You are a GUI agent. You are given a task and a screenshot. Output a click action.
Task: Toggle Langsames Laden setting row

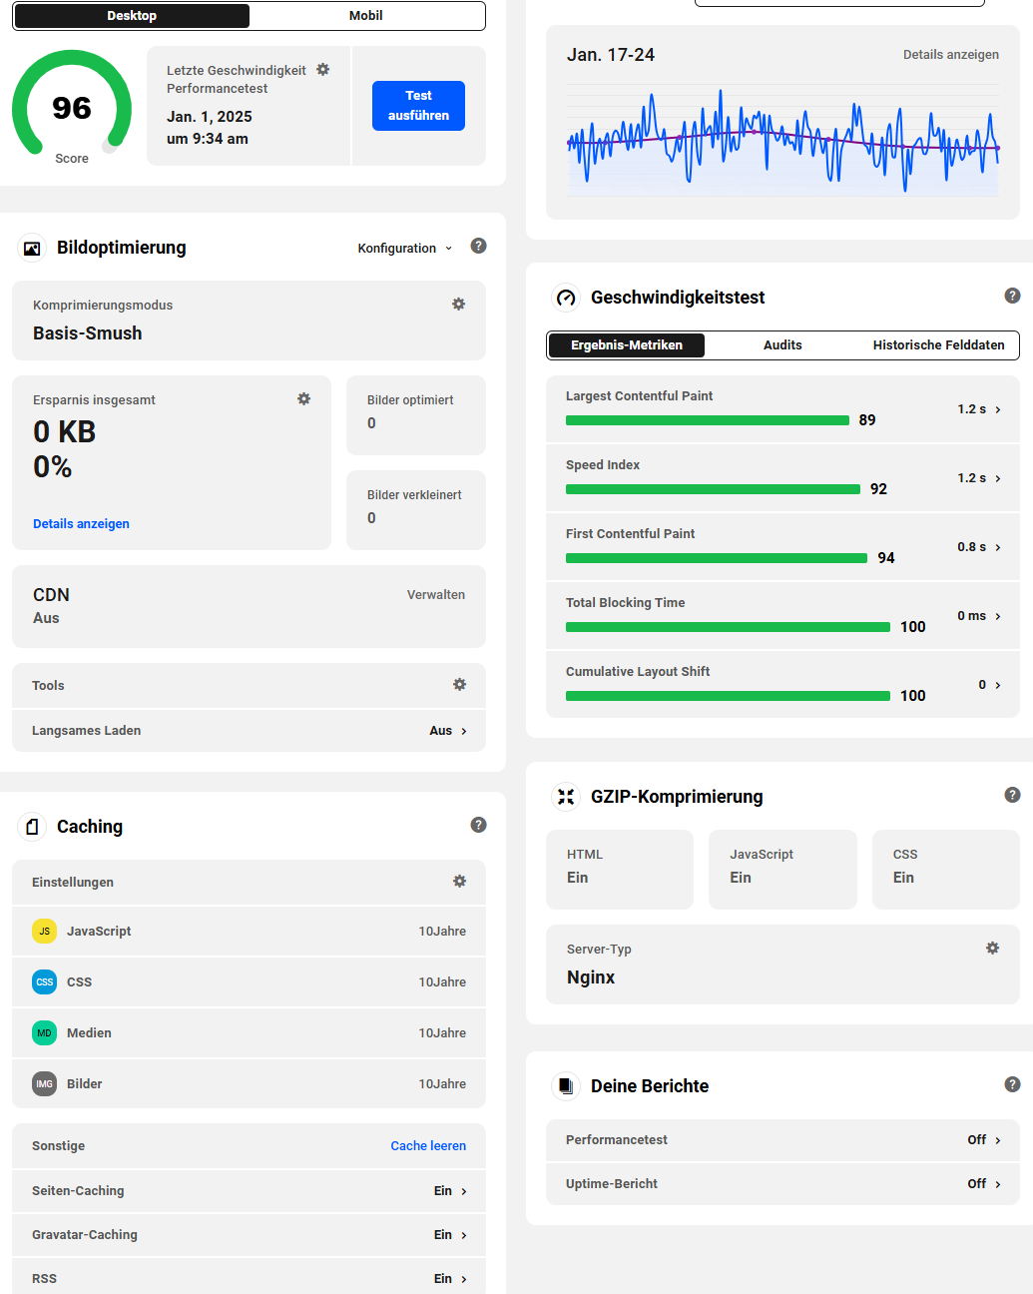[x=249, y=731]
